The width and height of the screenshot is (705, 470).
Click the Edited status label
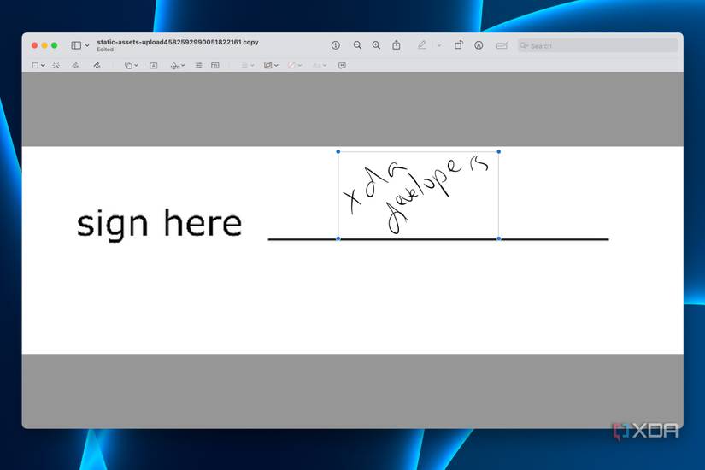pyautogui.click(x=105, y=50)
